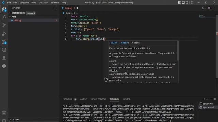The height and width of the screenshot is (122, 218).
Task: Open the terminal launch profile dropdown
Action: pos(207,99)
